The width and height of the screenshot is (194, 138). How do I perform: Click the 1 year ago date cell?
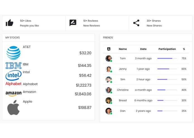143,69
